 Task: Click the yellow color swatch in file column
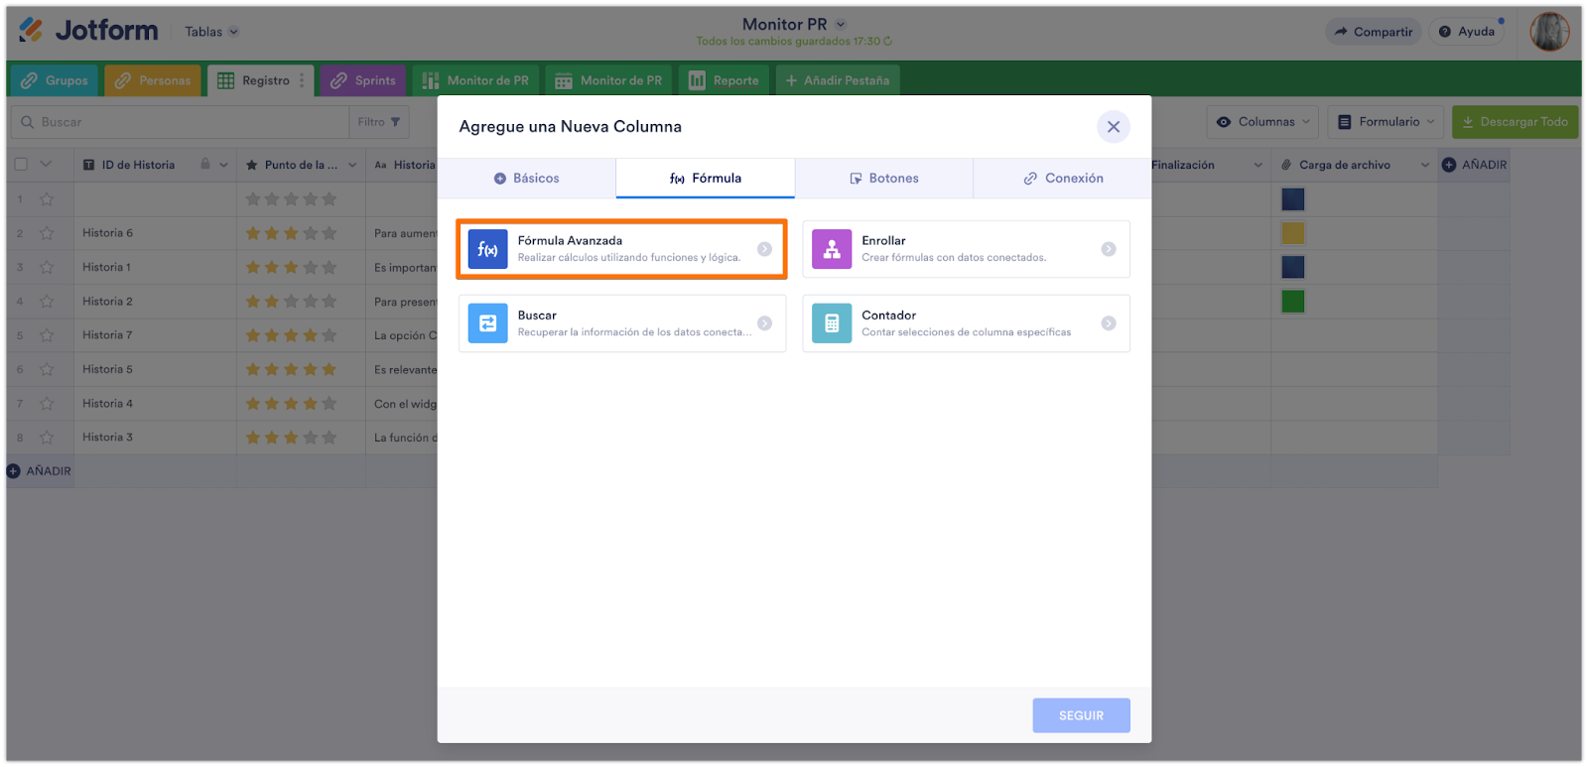click(1292, 233)
